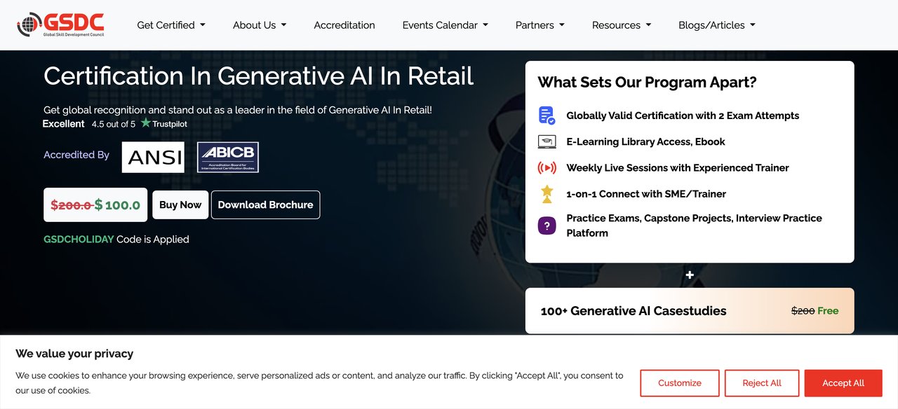Click the Buy Now button

tap(180, 204)
